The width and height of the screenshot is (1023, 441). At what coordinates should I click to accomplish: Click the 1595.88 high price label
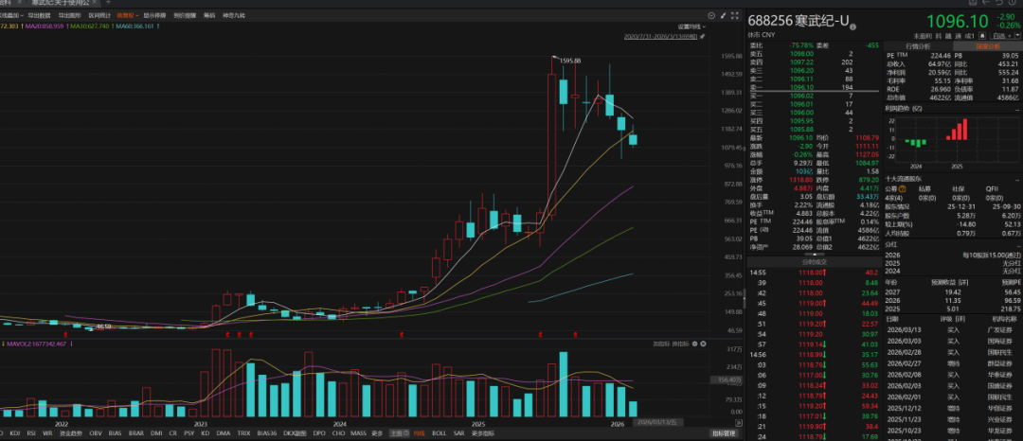click(569, 61)
